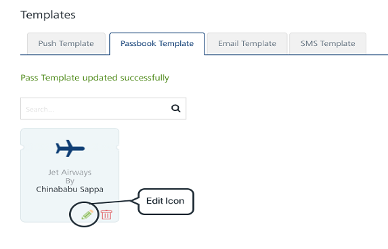Click the left ticket notch on card
This screenshot has height=249, width=388.
tap(22, 148)
